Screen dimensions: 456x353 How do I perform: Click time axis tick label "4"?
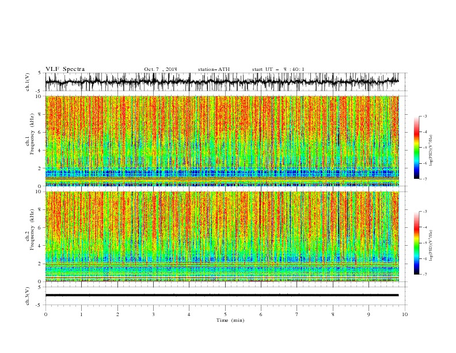click(x=189, y=314)
